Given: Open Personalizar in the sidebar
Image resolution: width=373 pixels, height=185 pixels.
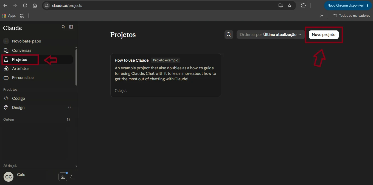Looking at the screenshot, I should pos(37,78).
